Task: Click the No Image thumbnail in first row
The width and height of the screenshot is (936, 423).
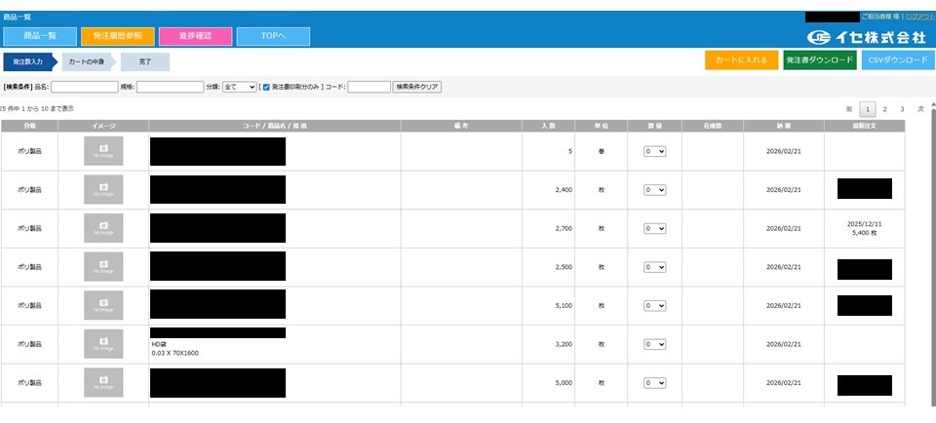Action: click(103, 151)
